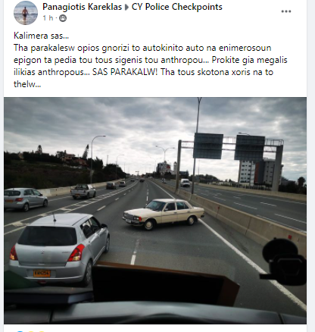The height and width of the screenshot is (332, 315).
Task: Open the three-dot post options menu
Action: pyautogui.click(x=286, y=11)
